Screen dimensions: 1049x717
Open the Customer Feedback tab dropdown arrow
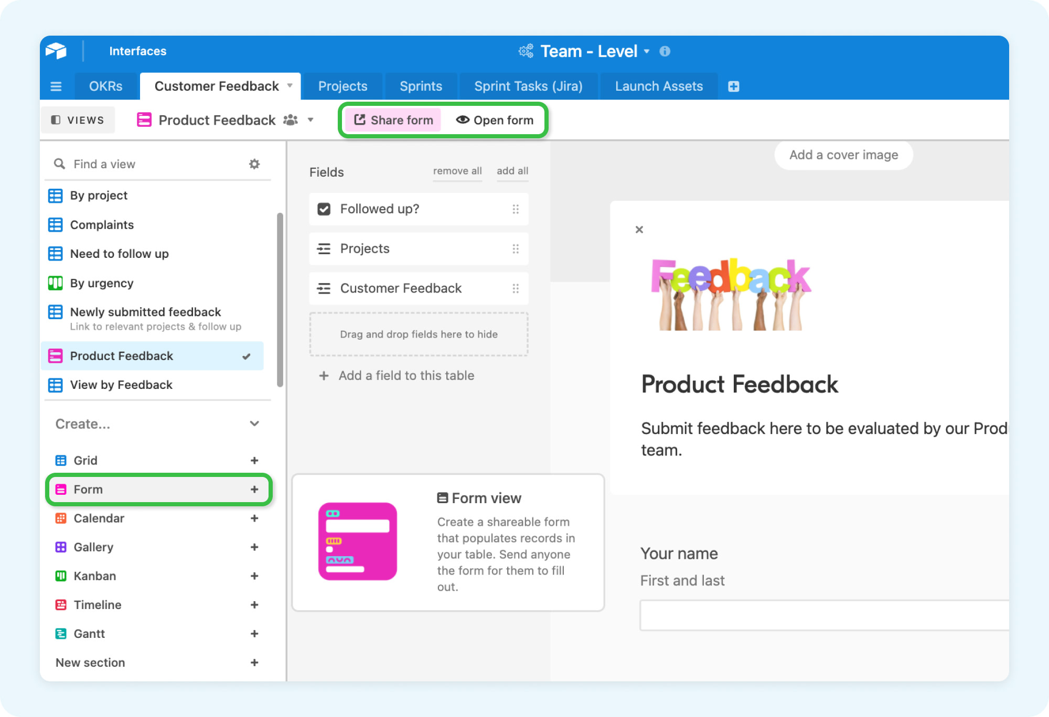[290, 86]
